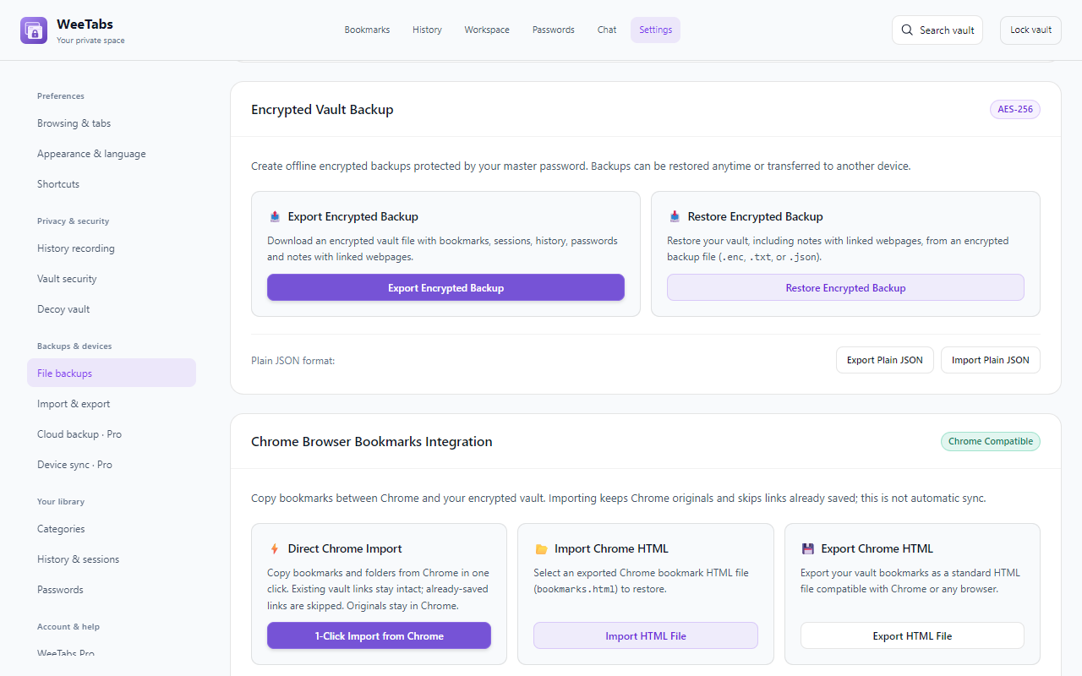
Task: Select the Settings tab
Action: coord(655,30)
